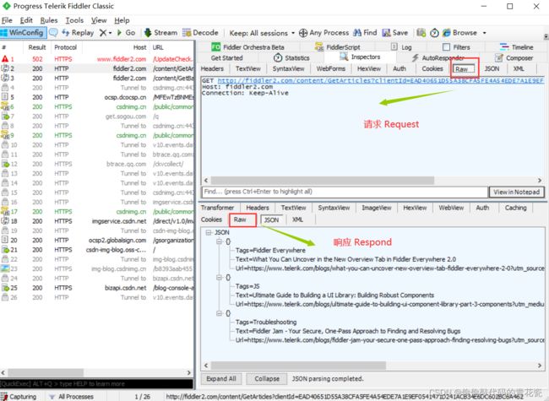Viewport: 549px width, 401px height.
Task: Click the Result column header
Action: point(37,47)
